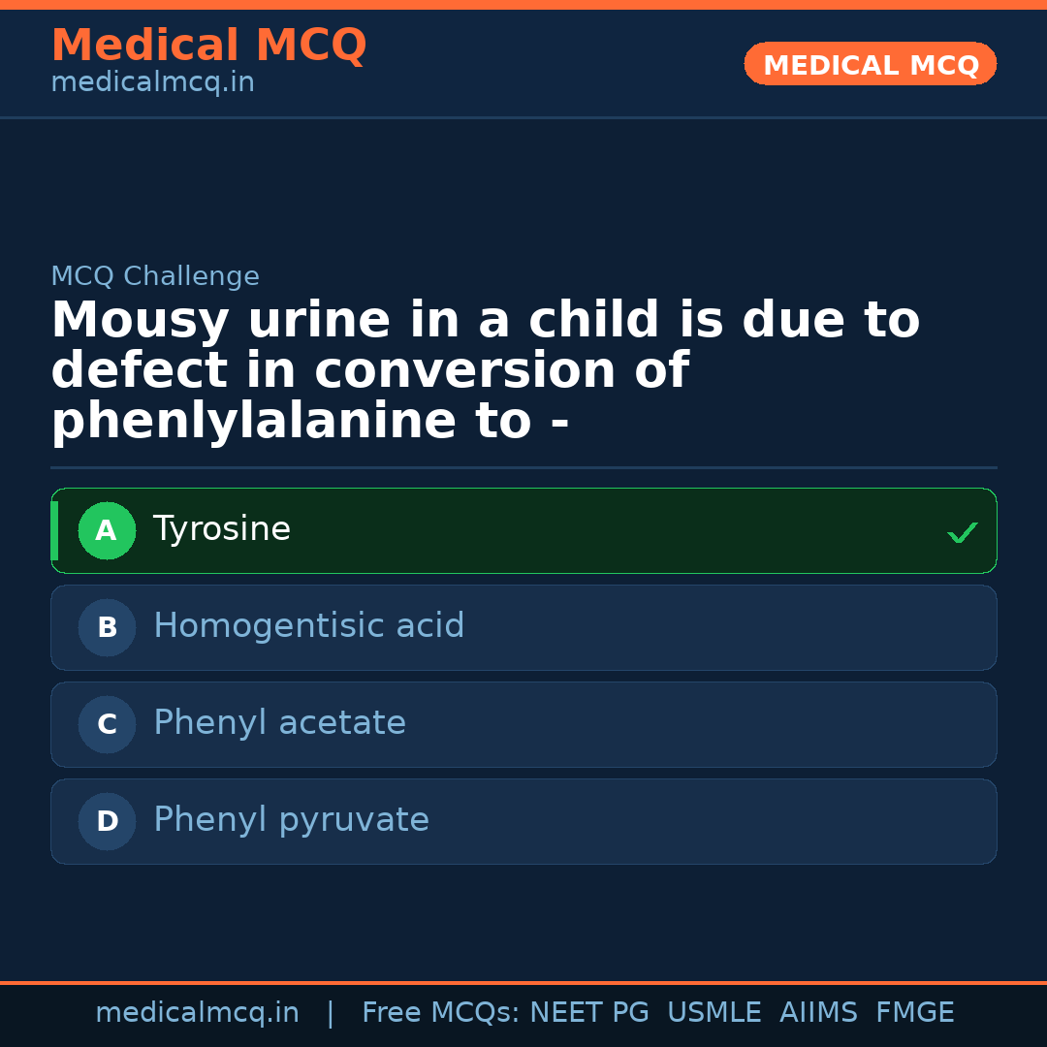Click FMGE in the footer
1047x1047 pixels.
point(914,1013)
